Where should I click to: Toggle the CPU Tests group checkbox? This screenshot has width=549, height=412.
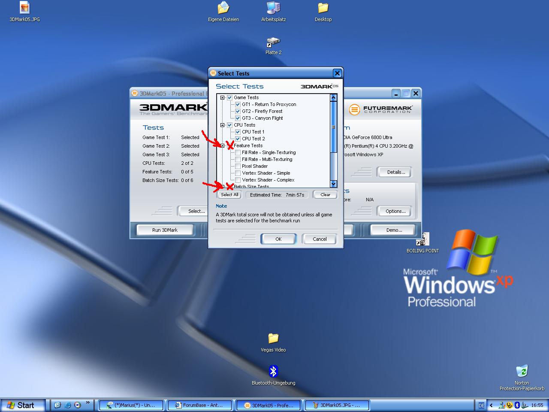230,125
